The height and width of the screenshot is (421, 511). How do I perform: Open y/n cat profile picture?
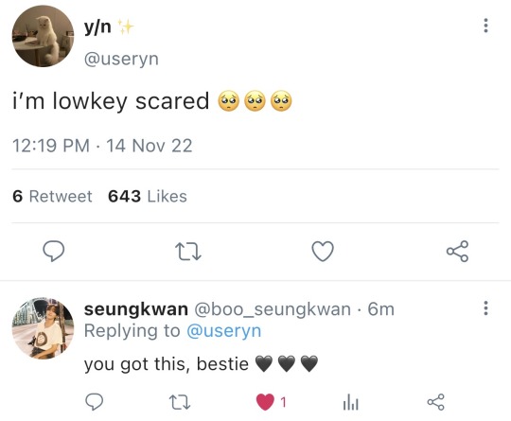(x=43, y=36)
